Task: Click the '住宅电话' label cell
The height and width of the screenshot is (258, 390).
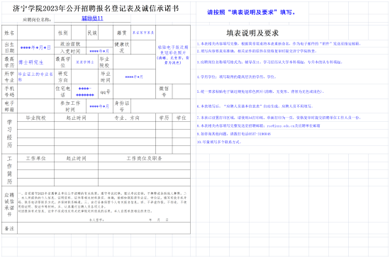Action: point(62,91)
